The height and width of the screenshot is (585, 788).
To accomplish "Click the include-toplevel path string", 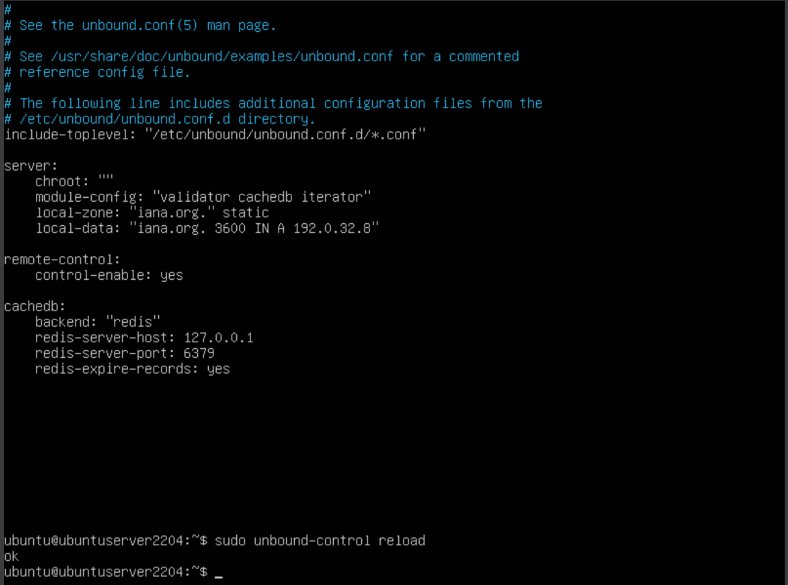I will pyautogui.click(x=285, y=135).
